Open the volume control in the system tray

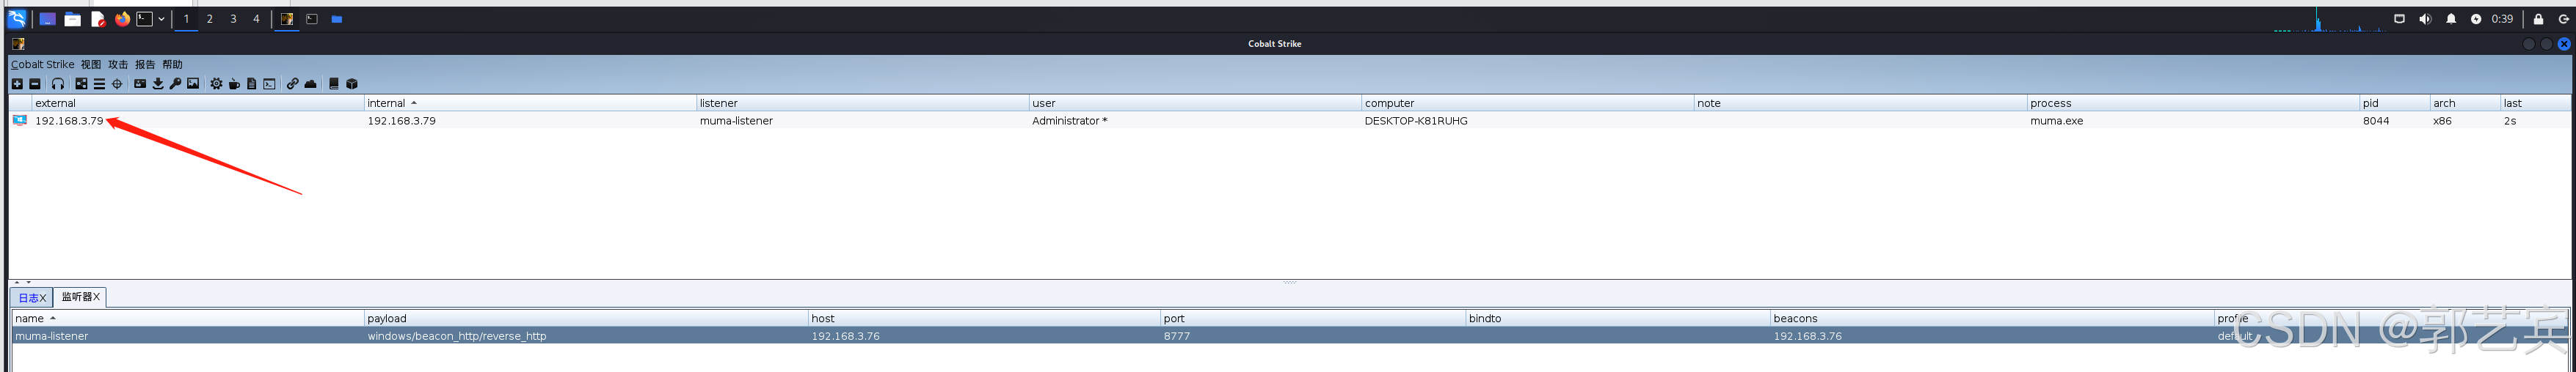(x=2425, y=19)
